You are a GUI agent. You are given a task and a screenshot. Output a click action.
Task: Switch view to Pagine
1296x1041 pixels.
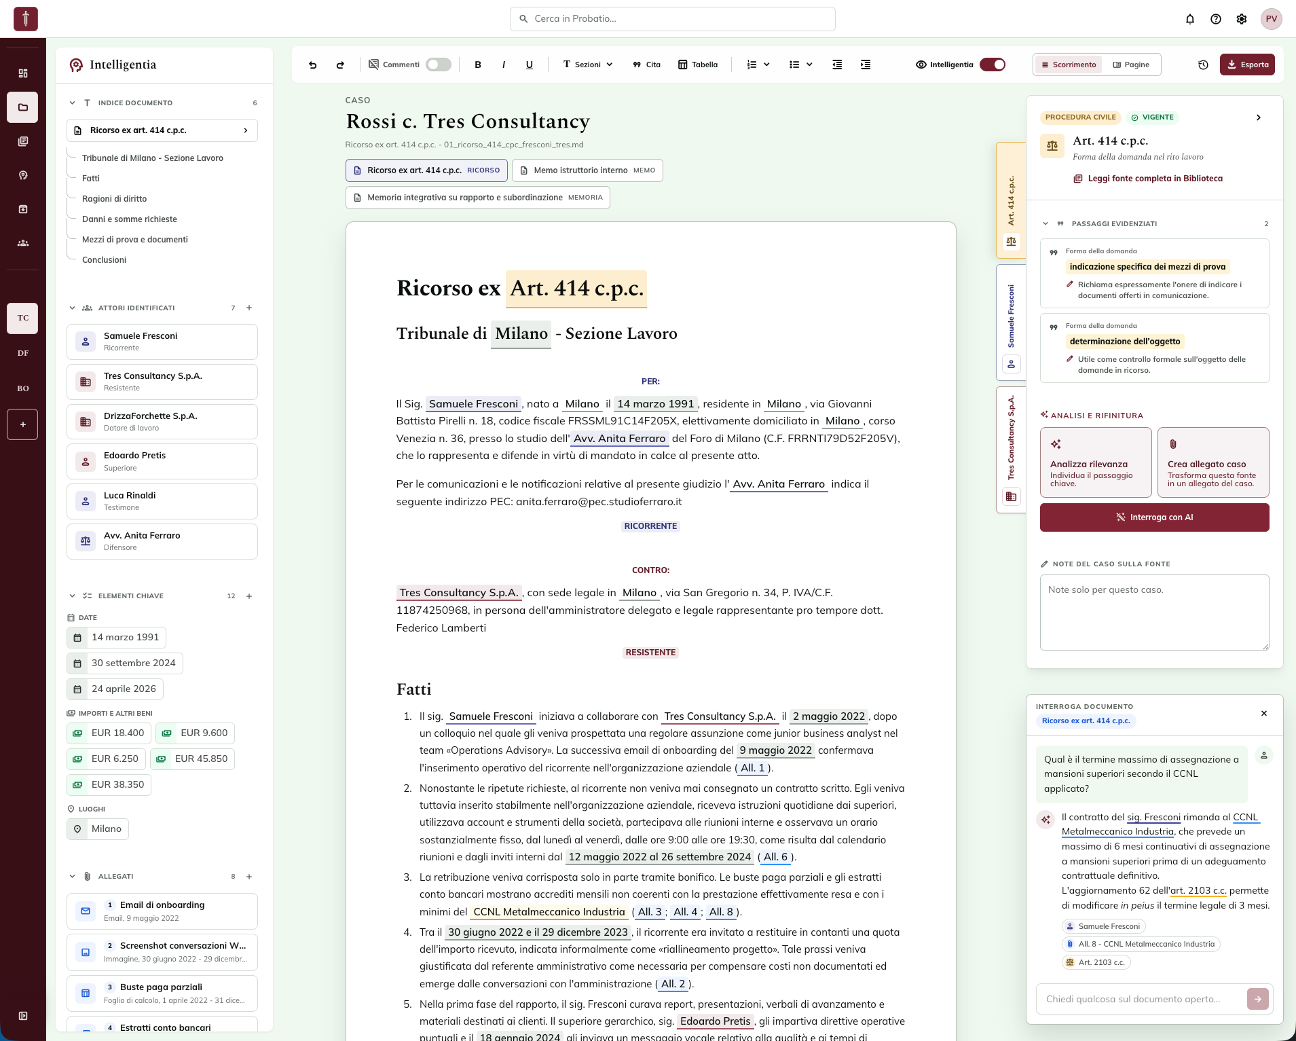(x=1131, y=65)
